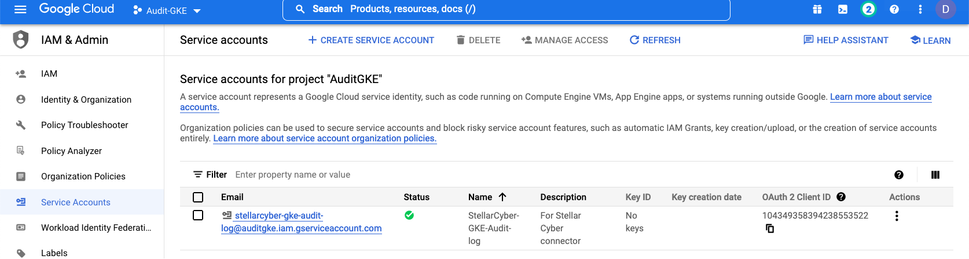The height and width of the screenshot is (259, 969).
Task: Click Create Service Account button
Action: 371,40
